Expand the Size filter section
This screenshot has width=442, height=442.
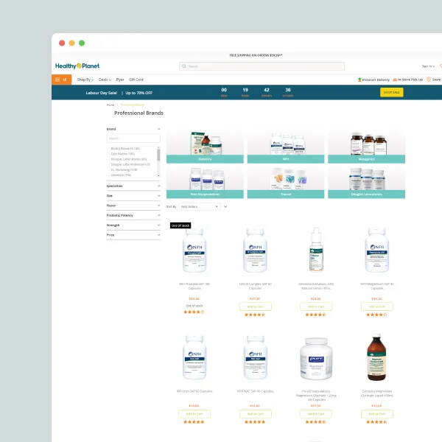tap(133, 196)
